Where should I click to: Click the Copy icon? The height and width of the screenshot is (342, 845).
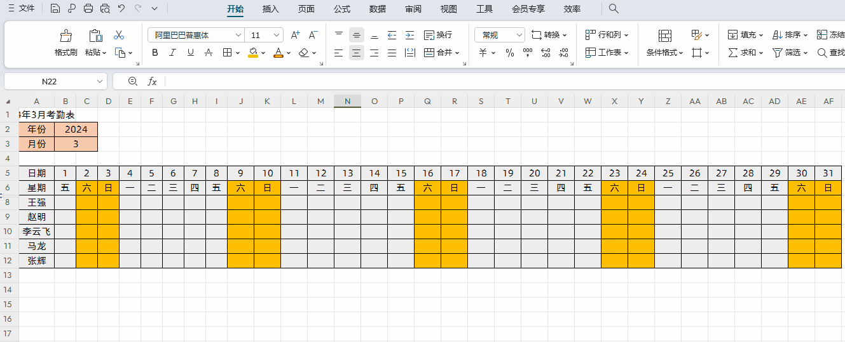120,53
